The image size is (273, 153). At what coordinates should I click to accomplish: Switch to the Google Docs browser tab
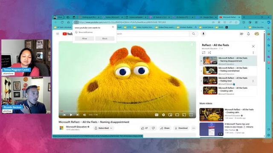pos(206,17)
